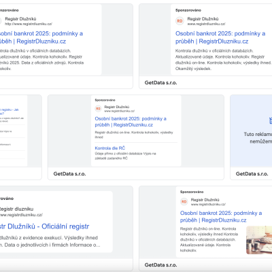This screenshot has height=272, width=272.
Task: Click the 'Údaje přímo z oficiální databáze' sitelink description
Action: pyautogui.click(x=125, y=156)
